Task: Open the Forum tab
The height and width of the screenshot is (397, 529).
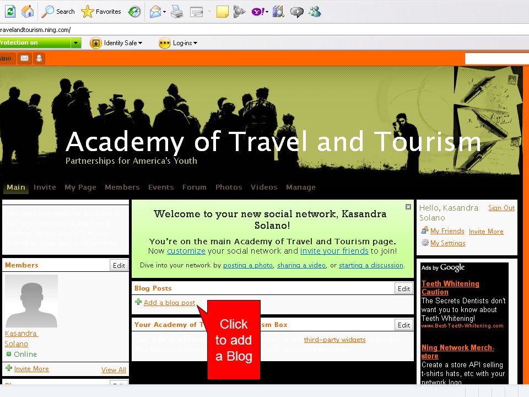Action: click(195, 187)
